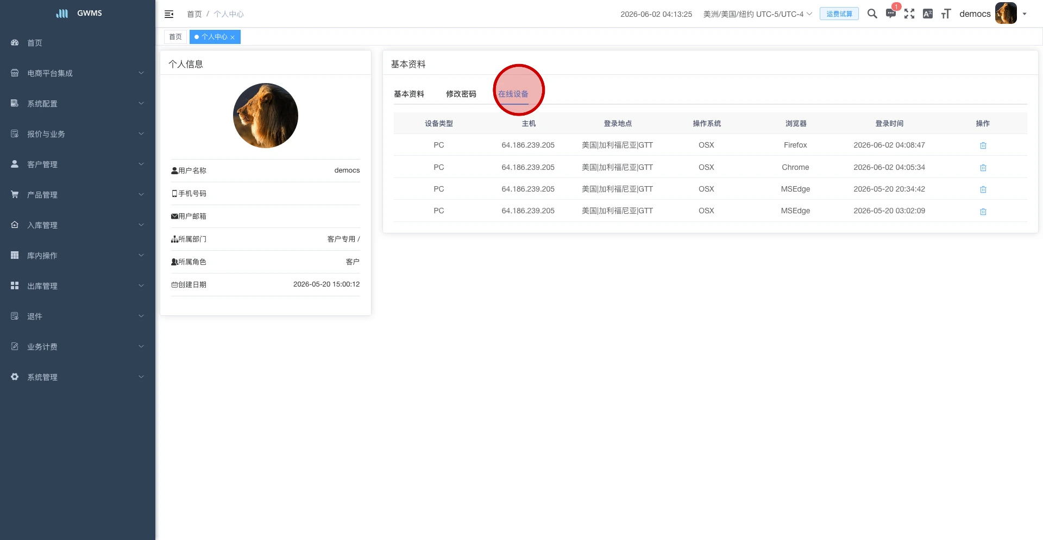This screenshot has height=540, width=1043.
Task: Delete the MSEdge session from 03:02:09
Action: pos(983,212)
